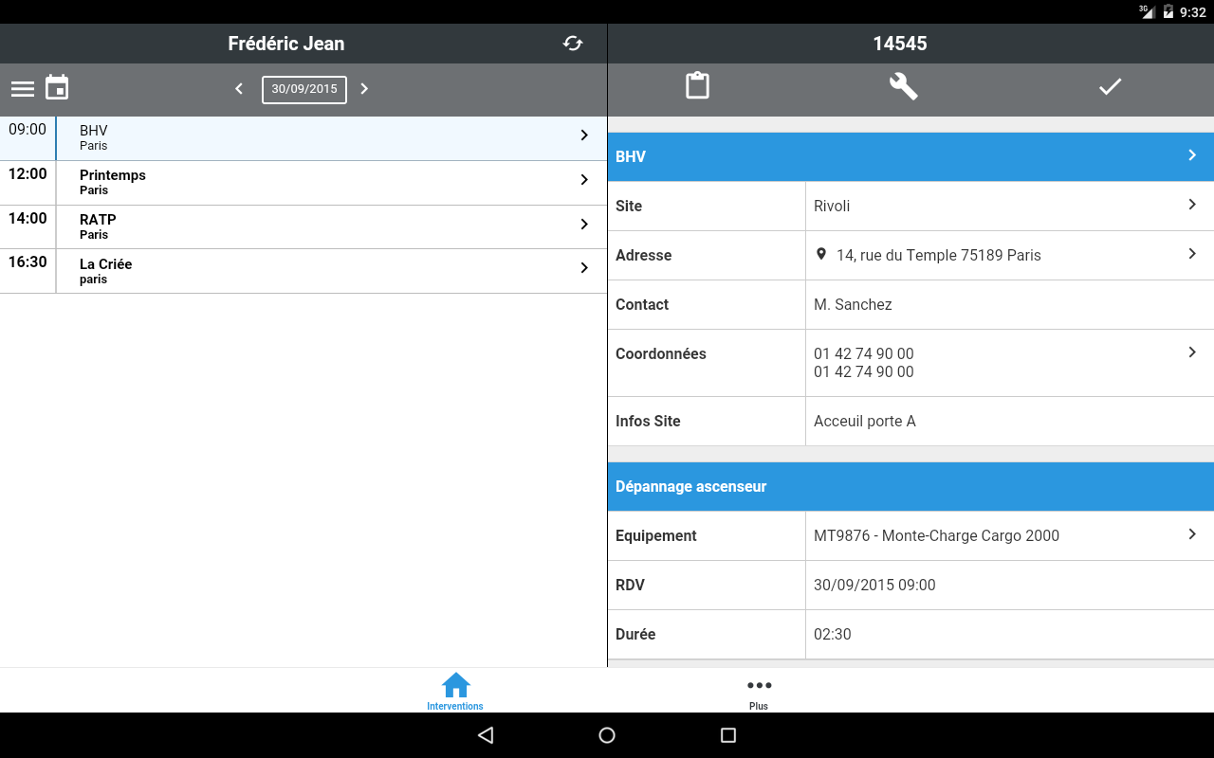
Task: Tap the Frédéric Jean title
Action: (286, 44)
